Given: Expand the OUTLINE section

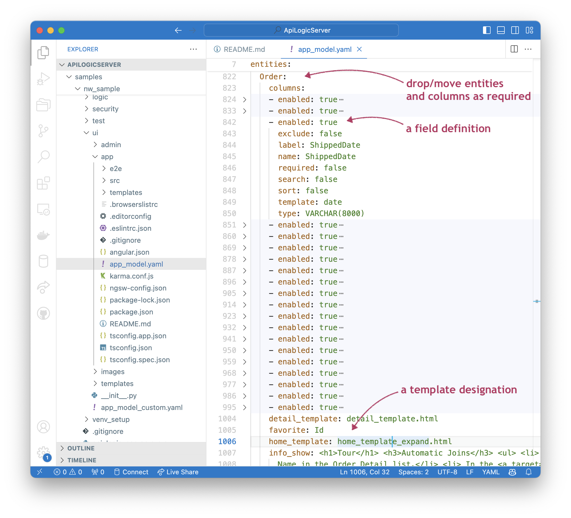Looking at the screenshot, I should (131, 448).
